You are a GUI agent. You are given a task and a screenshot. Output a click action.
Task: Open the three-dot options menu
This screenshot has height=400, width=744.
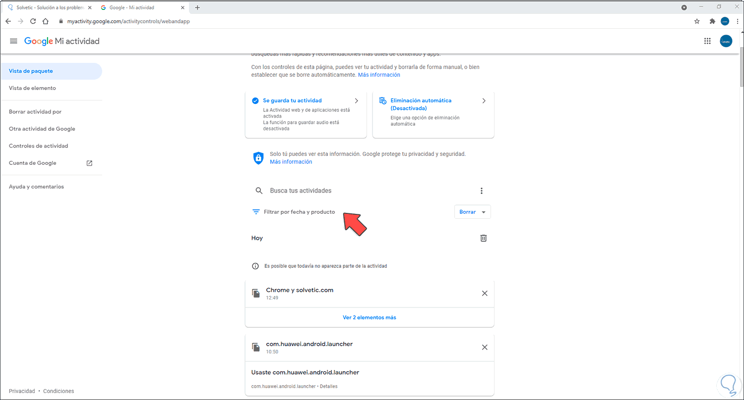481,190
